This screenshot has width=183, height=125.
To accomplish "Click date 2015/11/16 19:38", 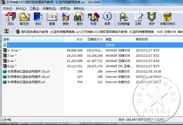I will pyautogui.click(x=148, y=72).
